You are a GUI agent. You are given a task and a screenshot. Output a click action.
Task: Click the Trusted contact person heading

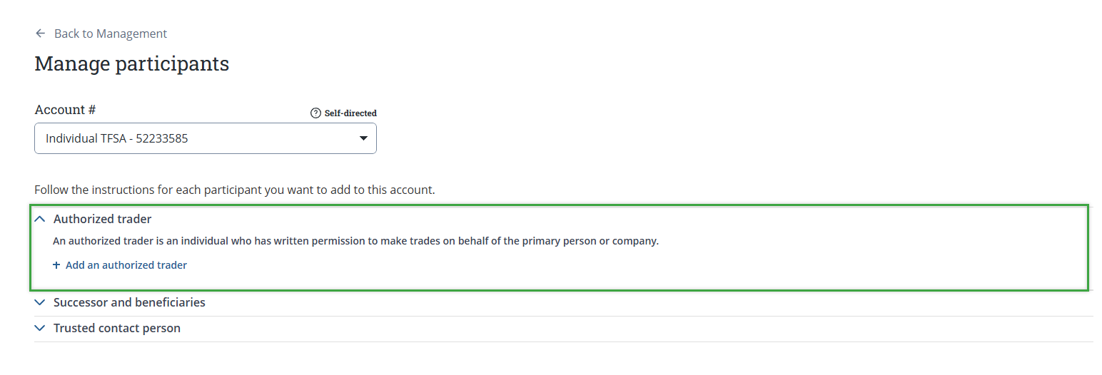[117, 328]
